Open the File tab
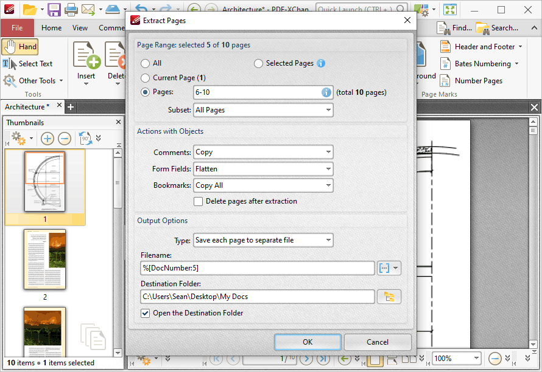The width and height of the screenshot is (542, 372). click(17, 28)
